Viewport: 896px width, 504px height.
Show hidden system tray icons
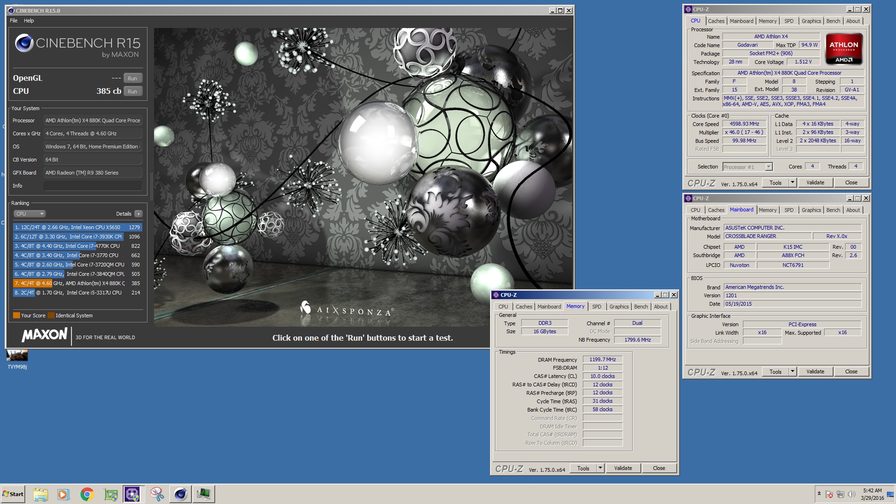point(819,493)
